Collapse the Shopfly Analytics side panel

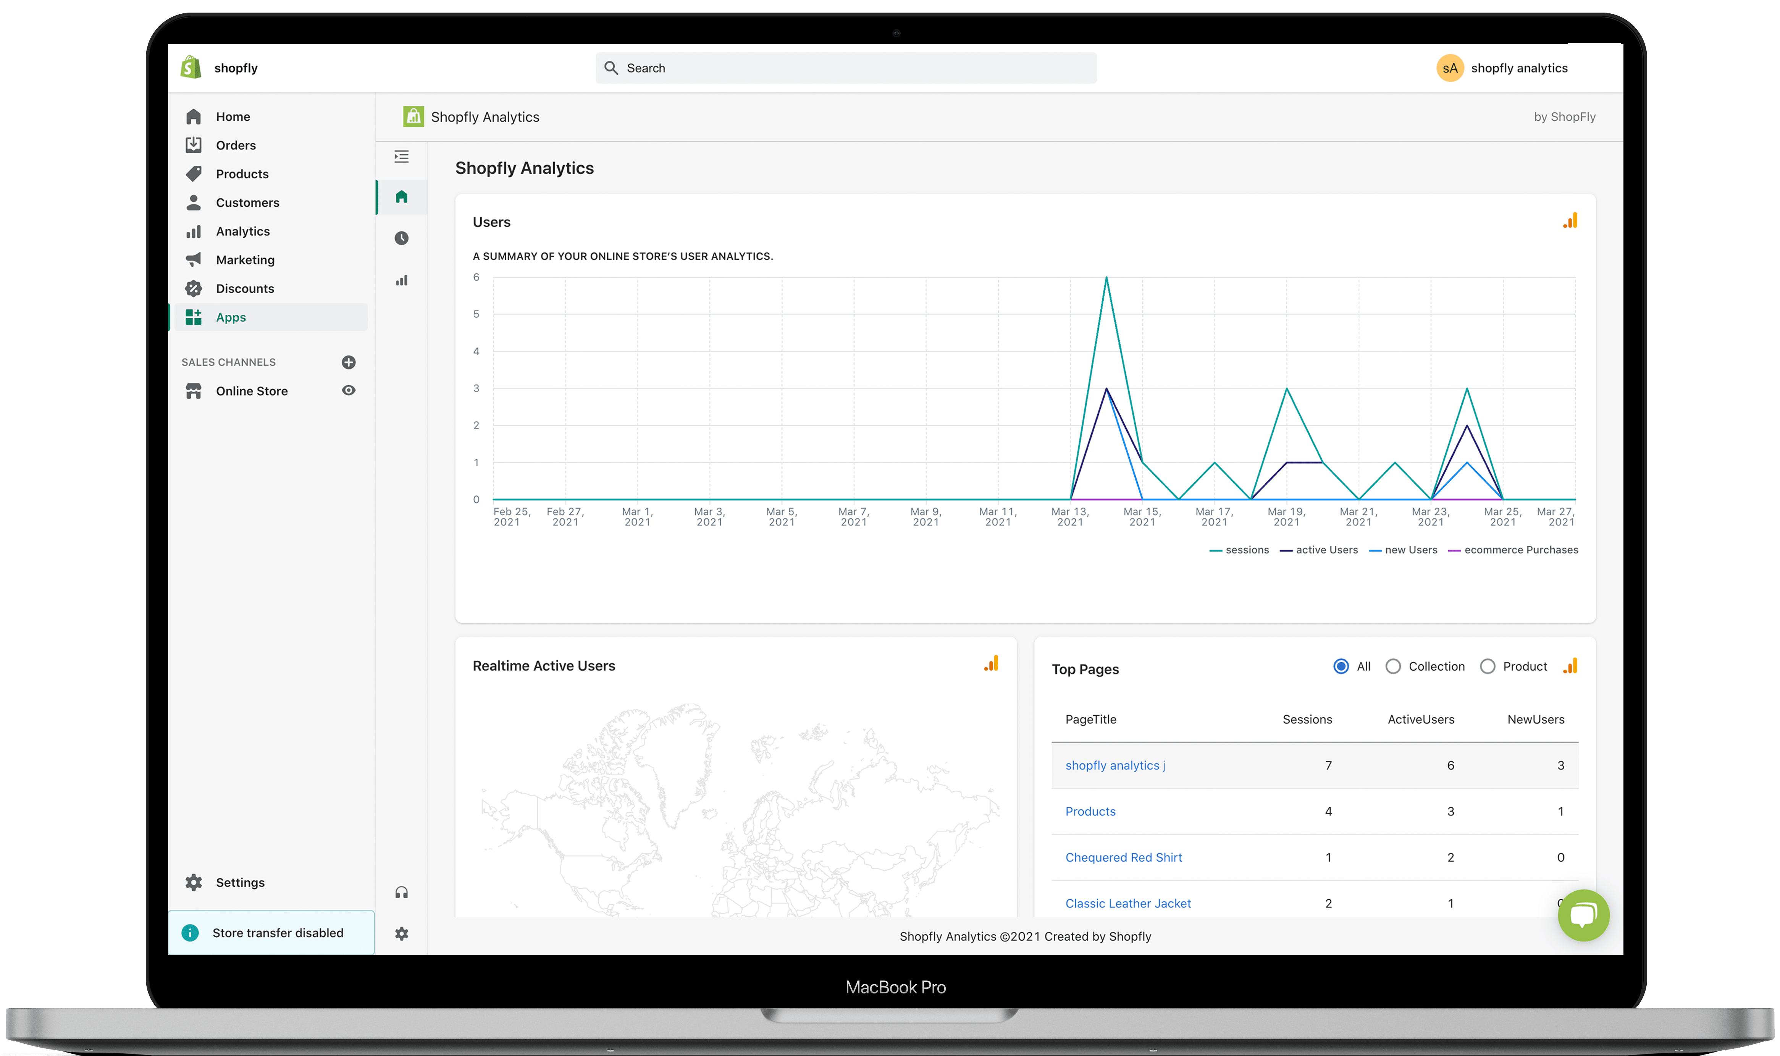point(401,157)
